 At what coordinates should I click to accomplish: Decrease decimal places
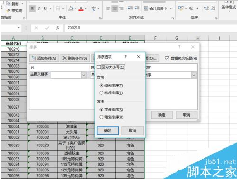pos(213,9)
